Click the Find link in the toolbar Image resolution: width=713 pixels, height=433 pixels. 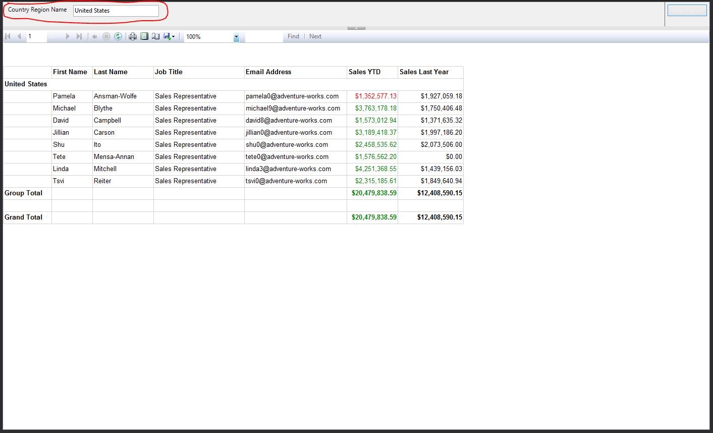click(x=293, y=36)
